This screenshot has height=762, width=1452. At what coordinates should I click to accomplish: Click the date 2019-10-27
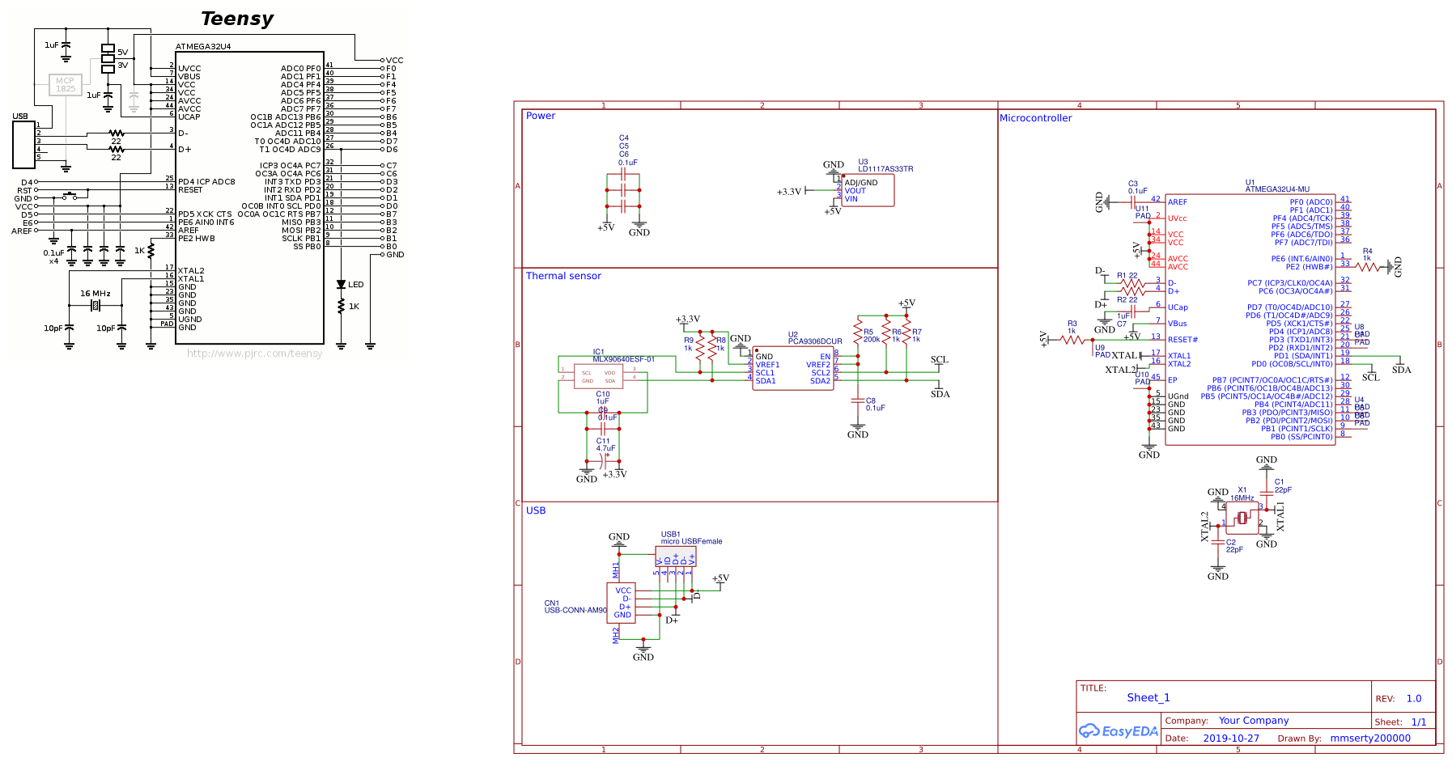point(1231,738)
